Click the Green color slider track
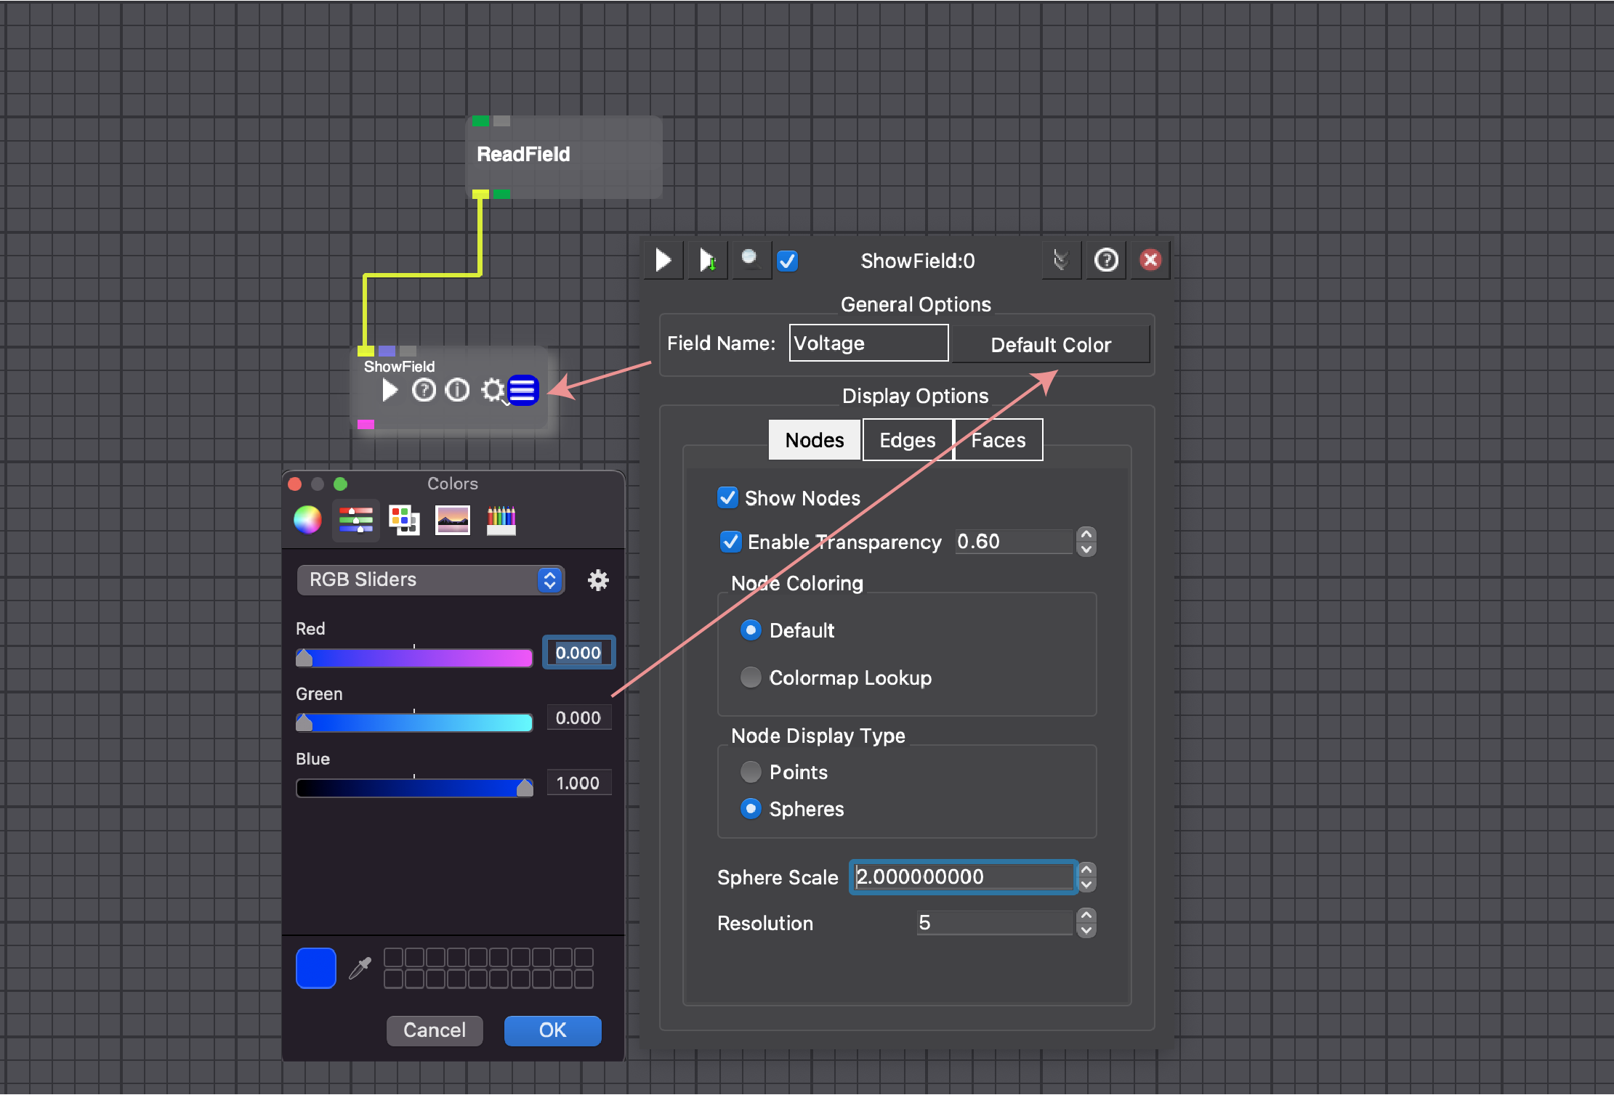The image size is (1614, 1095). click(414, 723)
